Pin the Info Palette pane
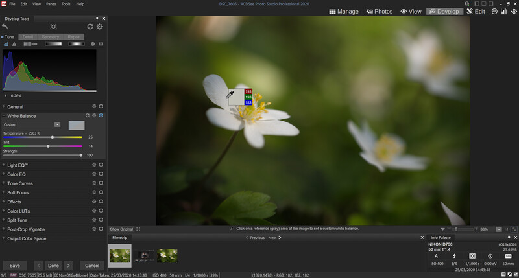The width and height of the screenshot is (519, 278). pyautogui.click(x=509, y=237)
